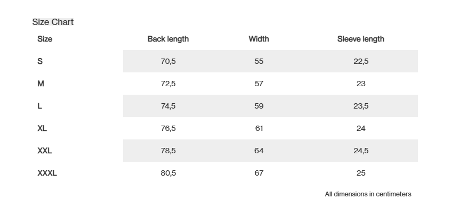Click the width value 57
The height and width of the screenshot is (215, 468).
(x=259, y=84)
